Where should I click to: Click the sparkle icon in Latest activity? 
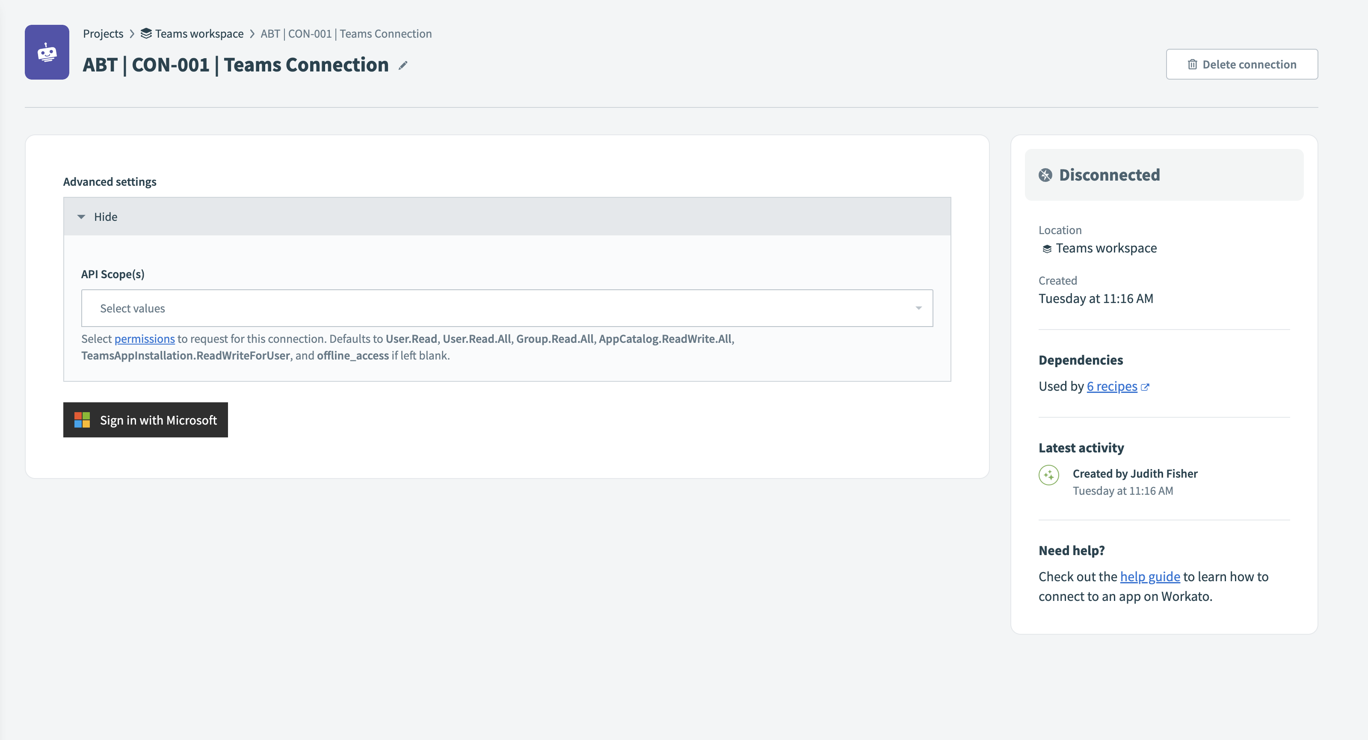[1049, 476]
